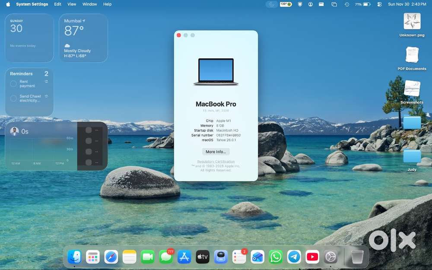Open the Regulatory Certification link
Screen dimensions: 432x270
[x=216, y=161]
